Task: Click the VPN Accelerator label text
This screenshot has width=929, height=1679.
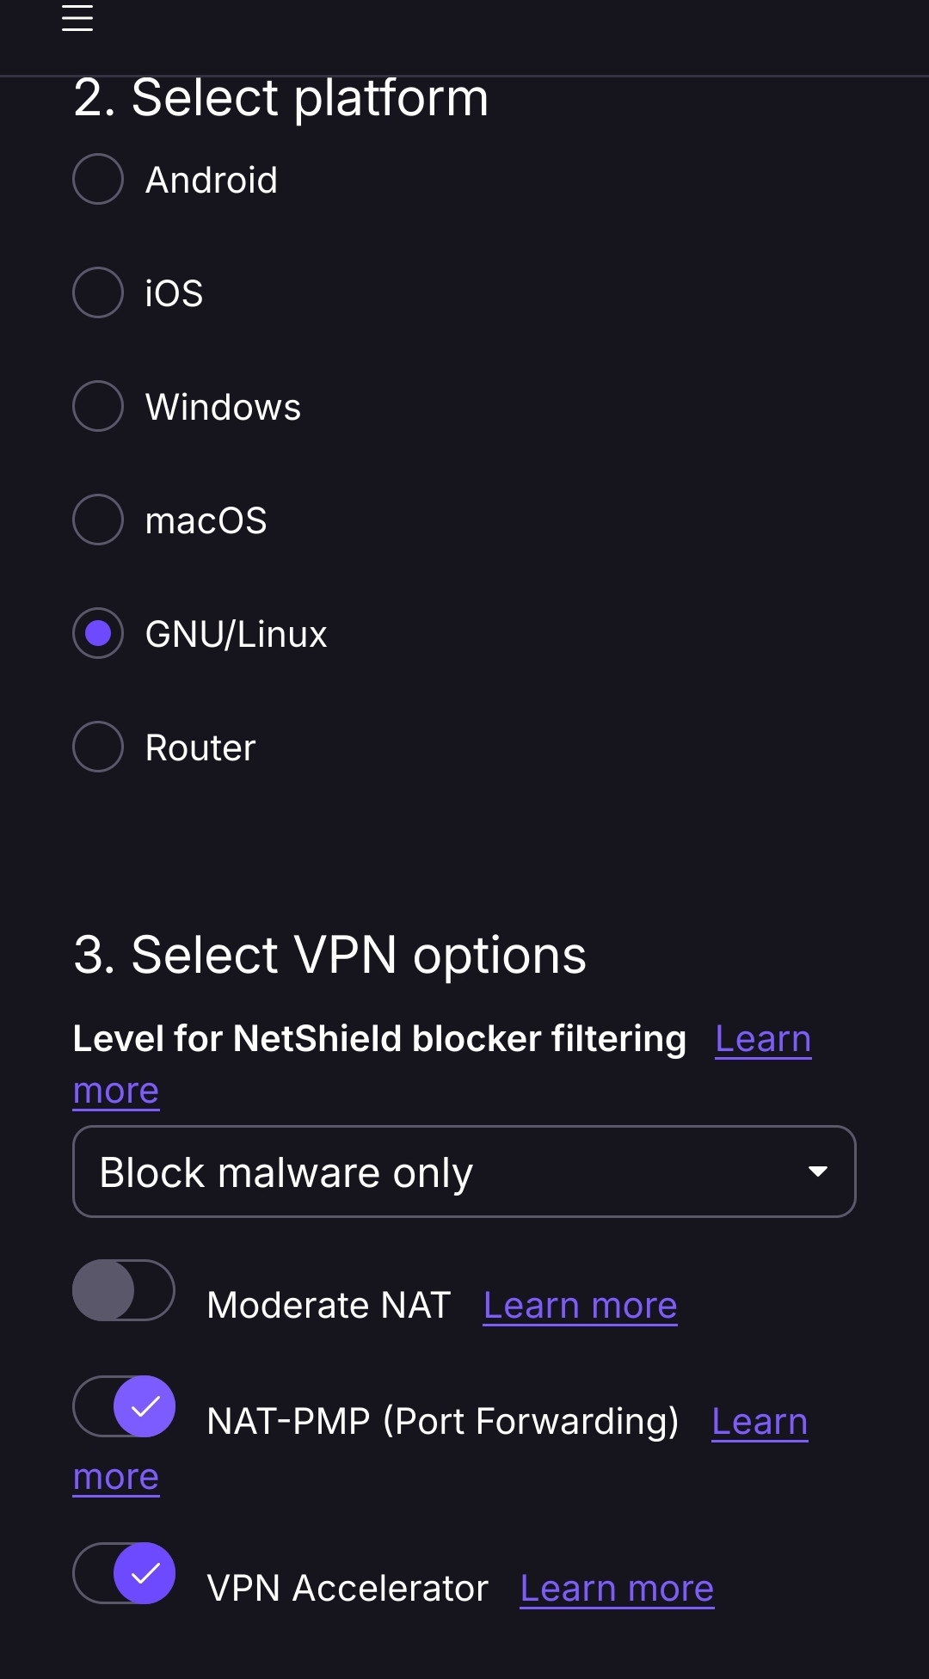Action: click(x=348, y=1589)
